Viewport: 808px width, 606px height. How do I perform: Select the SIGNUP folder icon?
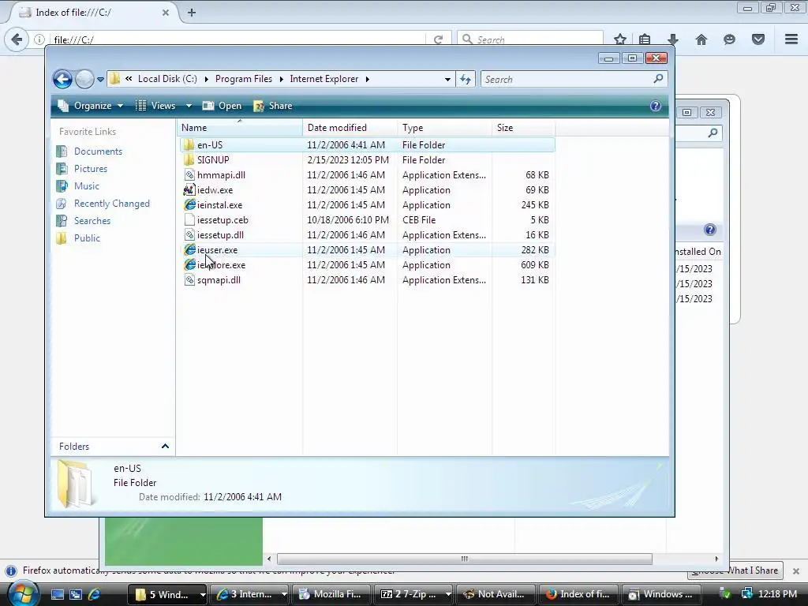189,159
